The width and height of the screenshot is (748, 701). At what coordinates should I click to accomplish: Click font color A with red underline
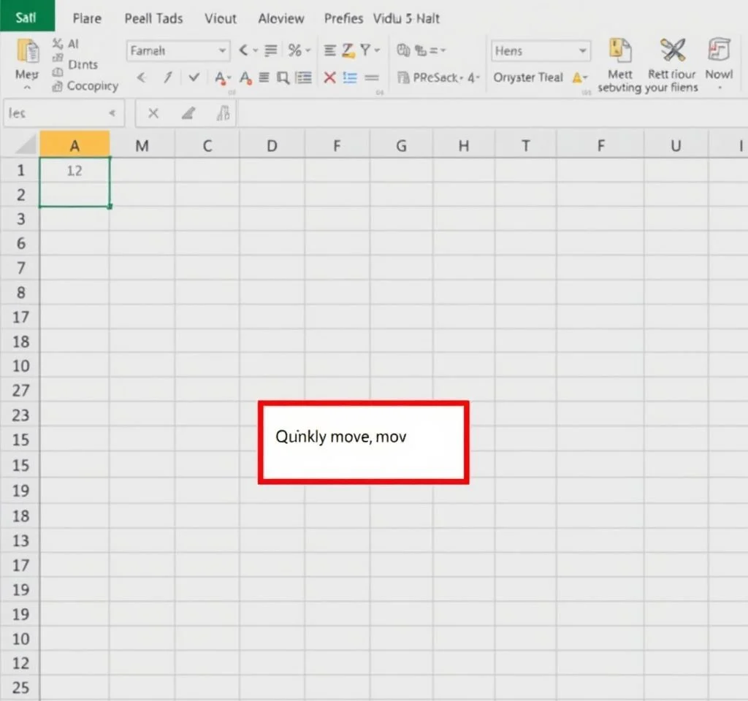tap(218, 77)
